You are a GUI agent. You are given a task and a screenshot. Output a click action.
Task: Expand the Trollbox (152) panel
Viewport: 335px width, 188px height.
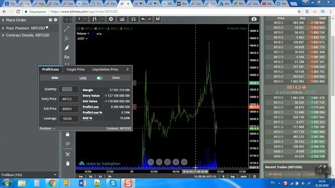29,175
